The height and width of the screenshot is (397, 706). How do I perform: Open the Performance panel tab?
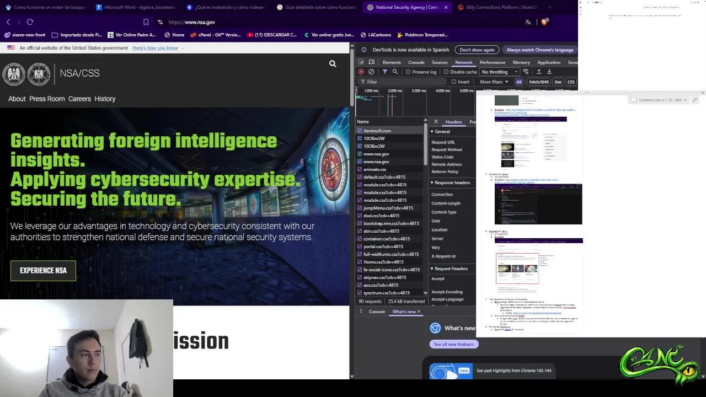493,62
